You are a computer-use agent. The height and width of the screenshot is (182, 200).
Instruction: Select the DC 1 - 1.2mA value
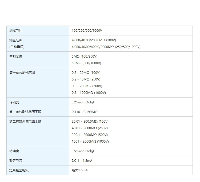[82, 161]
